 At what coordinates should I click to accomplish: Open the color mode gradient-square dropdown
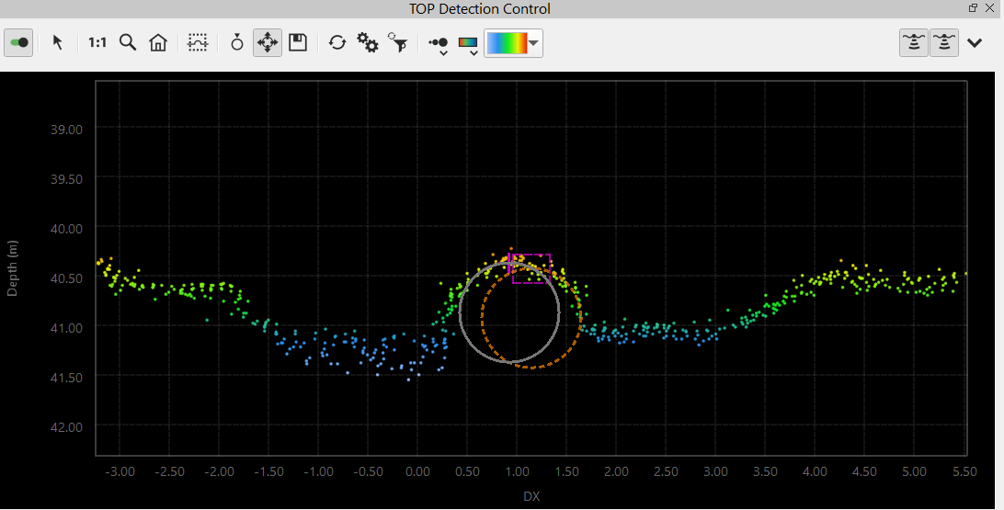pos(469,44)
